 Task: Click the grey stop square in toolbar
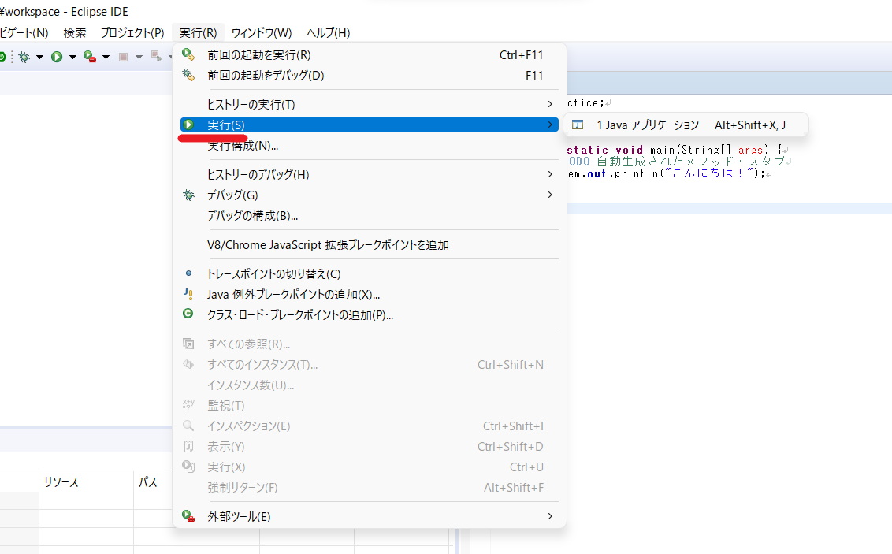pos(123,57)
